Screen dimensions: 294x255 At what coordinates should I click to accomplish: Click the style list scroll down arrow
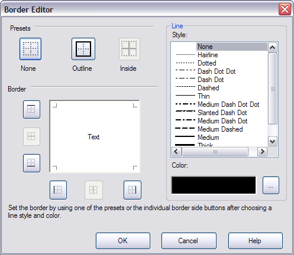tap(273, 142)
